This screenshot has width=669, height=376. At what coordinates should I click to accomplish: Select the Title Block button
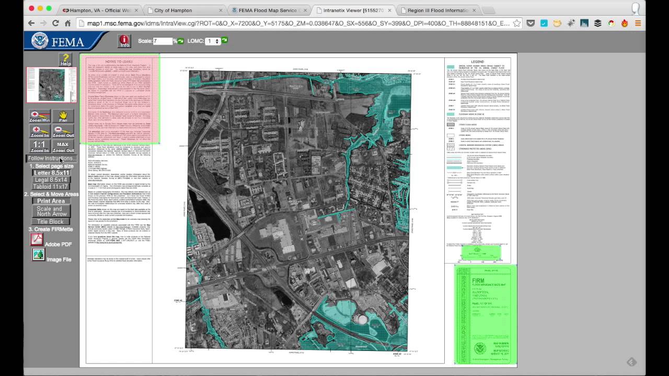(51, 222)
